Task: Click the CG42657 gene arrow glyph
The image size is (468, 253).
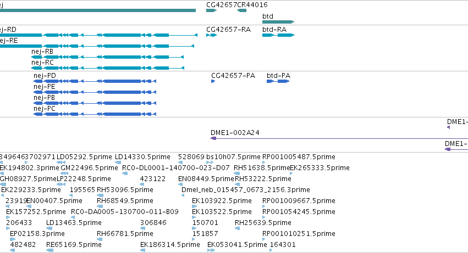Action: pos(211,10)
